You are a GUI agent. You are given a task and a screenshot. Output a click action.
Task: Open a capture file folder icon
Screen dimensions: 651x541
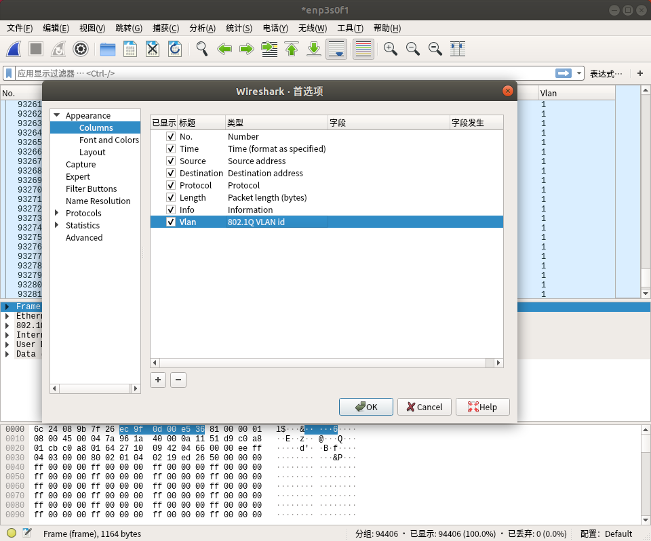point(108,49)
